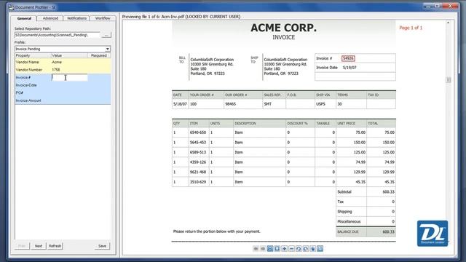Click item number 3510-629 in invoice table
Image resolution: width=466 pixels, height=262 pixels.
pyautogui.click(x=198, y=182)
